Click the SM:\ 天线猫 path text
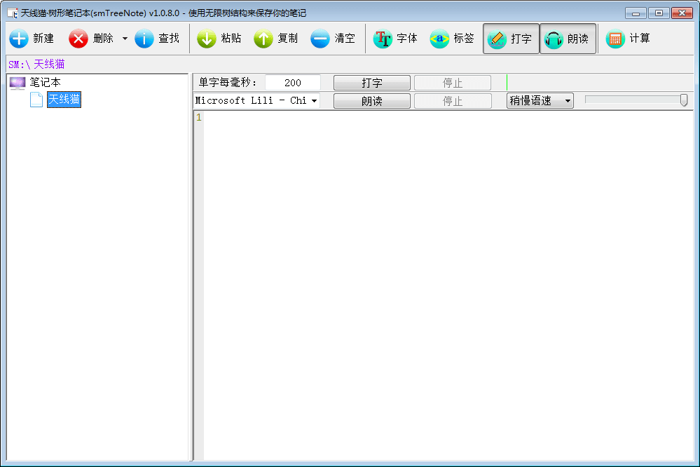This screenshot has width=700, height=467. [x=36, y=65]
